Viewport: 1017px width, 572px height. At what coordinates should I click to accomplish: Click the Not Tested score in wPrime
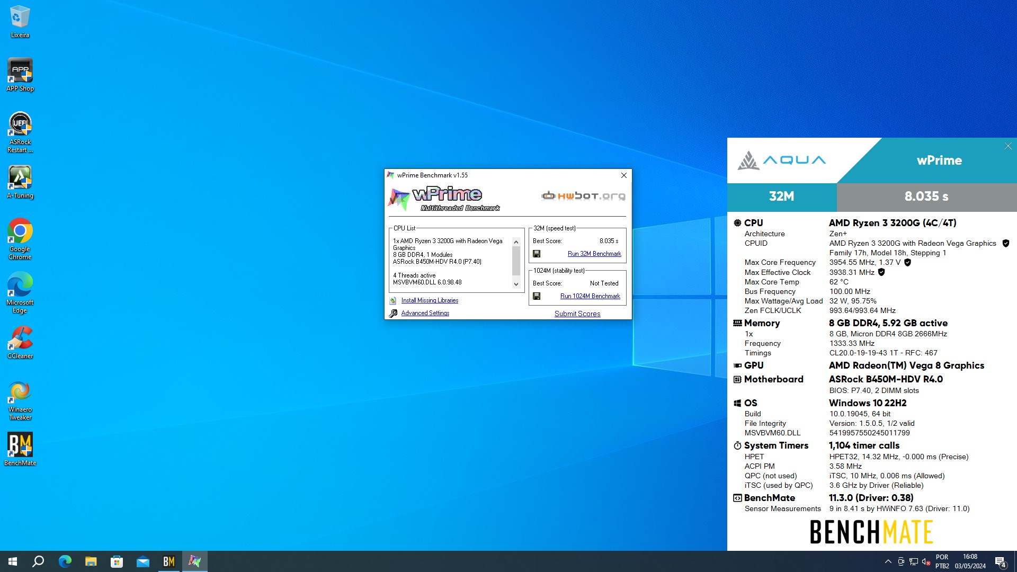click(x=604, y=283)
